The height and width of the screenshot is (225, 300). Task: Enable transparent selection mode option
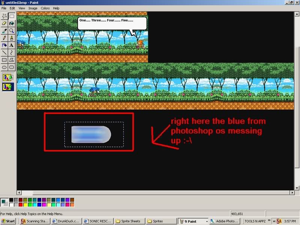pyautogui.click(x=8, y=87)
